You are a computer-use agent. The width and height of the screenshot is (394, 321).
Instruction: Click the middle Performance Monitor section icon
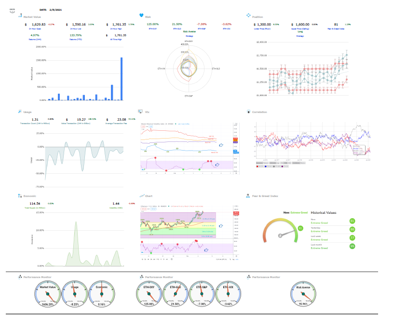point(142,277)
